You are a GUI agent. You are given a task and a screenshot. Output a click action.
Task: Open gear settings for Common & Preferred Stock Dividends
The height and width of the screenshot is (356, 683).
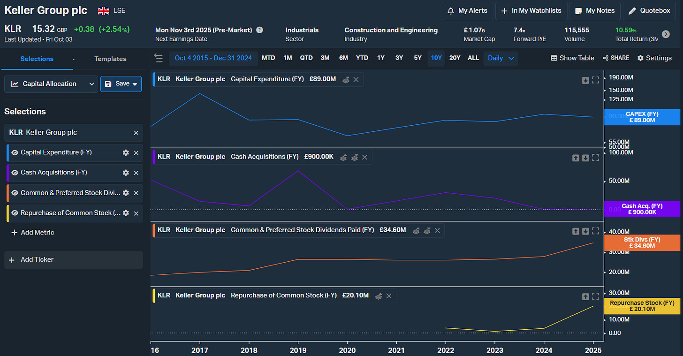(126, 193)
